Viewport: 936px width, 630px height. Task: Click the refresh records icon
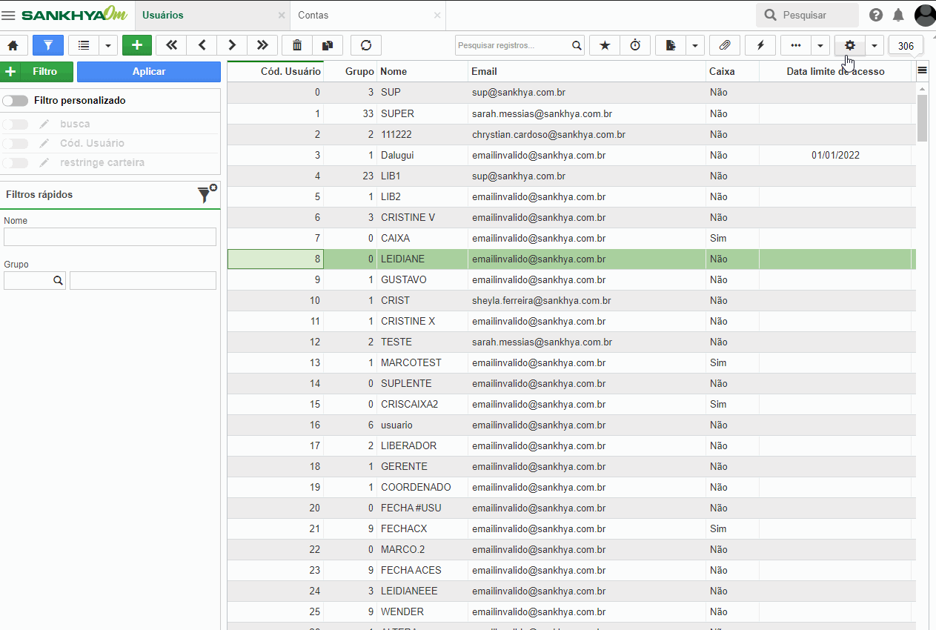[366, 45]
